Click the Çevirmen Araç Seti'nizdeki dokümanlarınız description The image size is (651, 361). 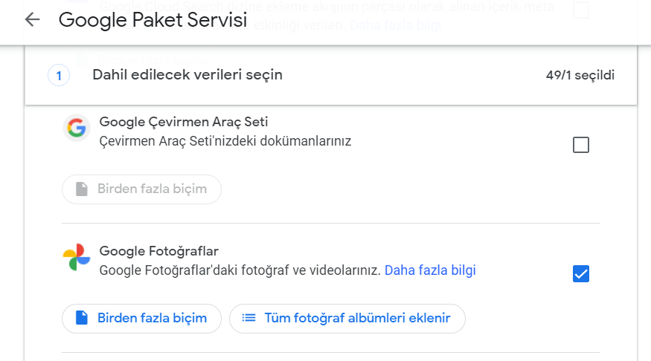(225, 141)
